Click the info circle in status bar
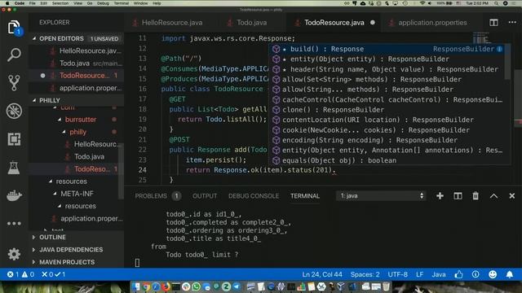Image resolution: width=522 pixels, height=293 pixels. [476, 274]
